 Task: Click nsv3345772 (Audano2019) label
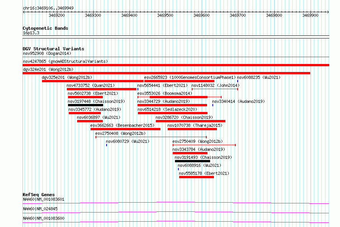[95, 109]
